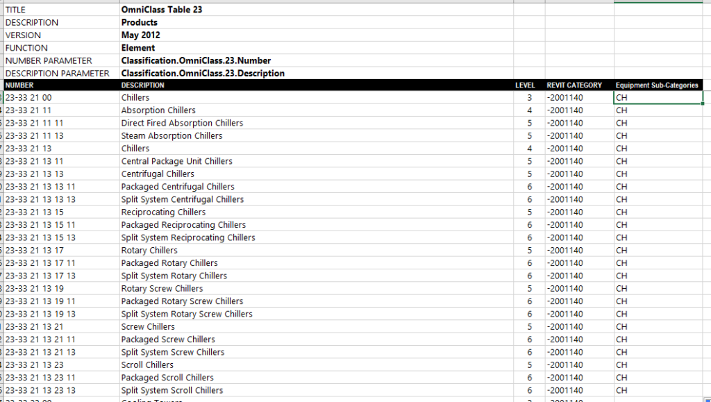The height and width of the screenshot is (402, 711).
Task: Select 'Direct Fired Absorption Chillers' cell
Action: click(x=317, y=123)
